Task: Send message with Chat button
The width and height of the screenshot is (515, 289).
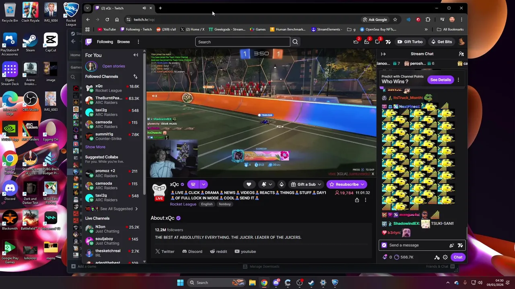Action: click(458, 257)
